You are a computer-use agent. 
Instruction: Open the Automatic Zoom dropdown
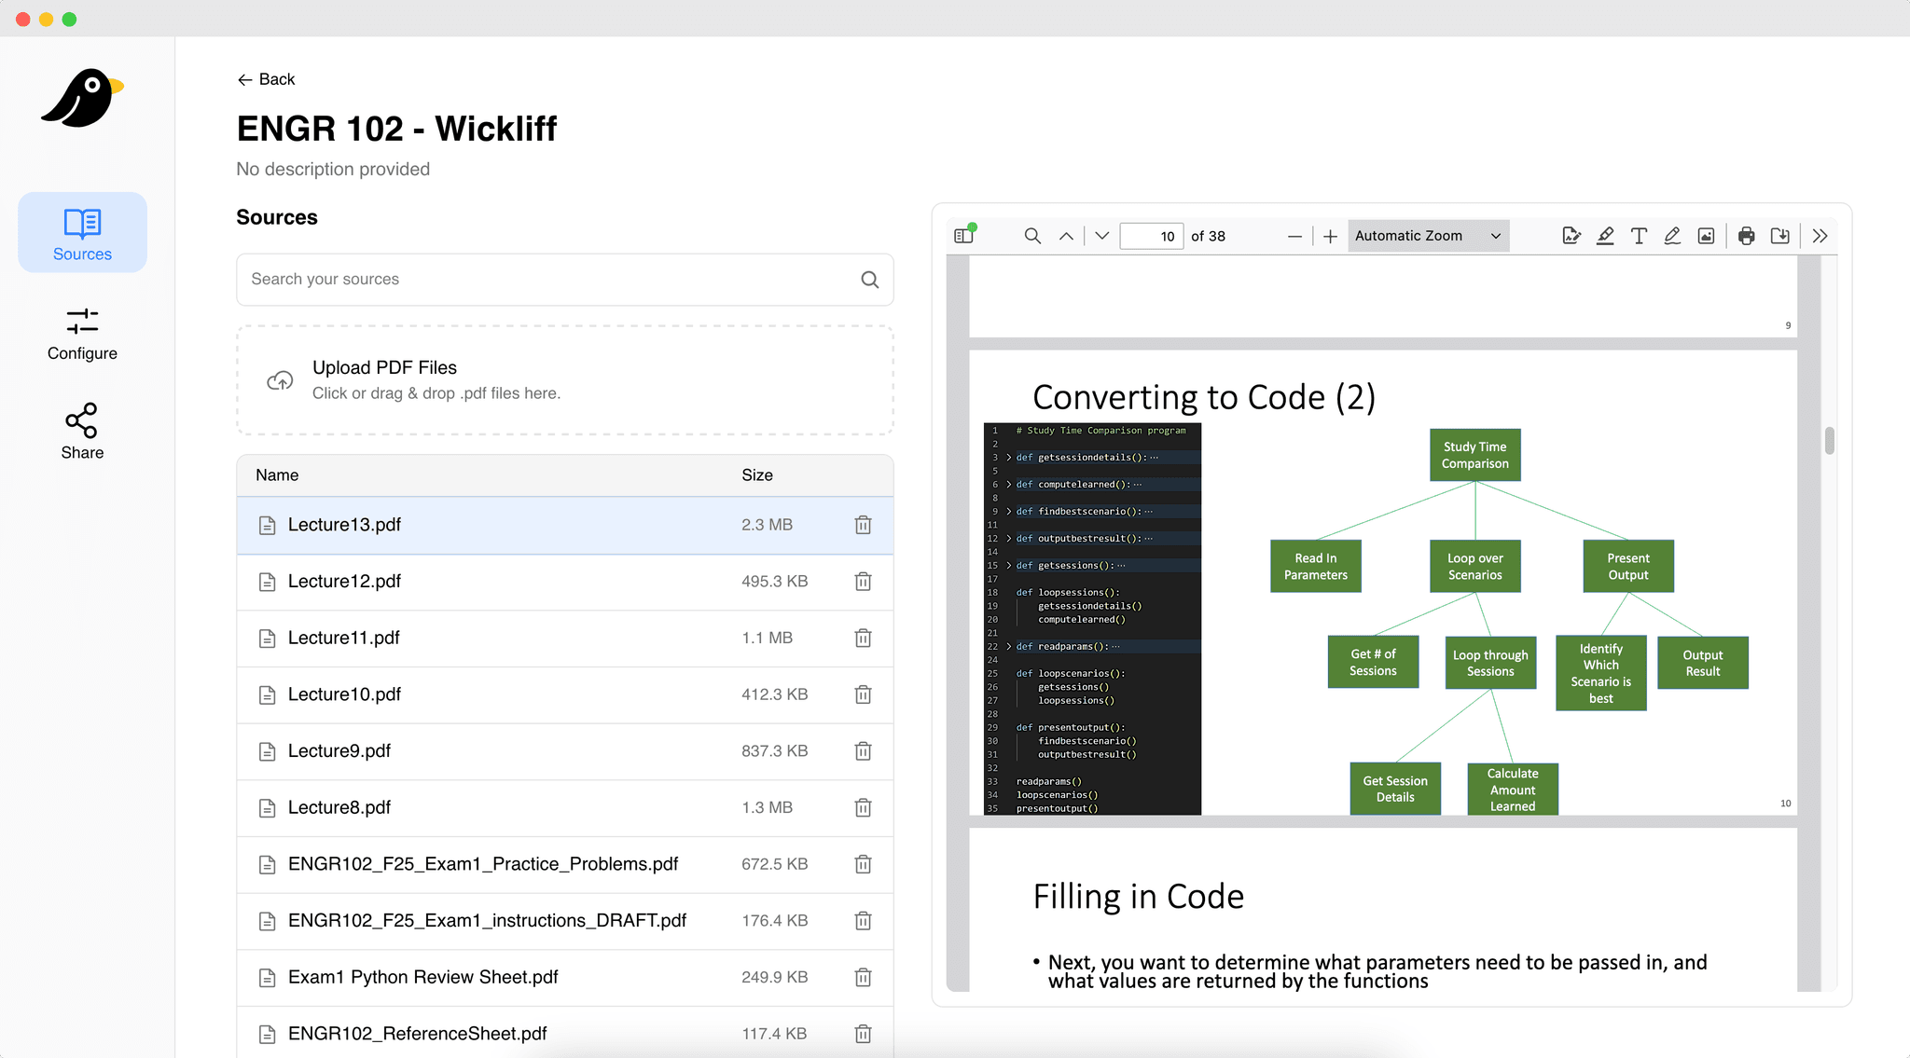pos(1427,235)
